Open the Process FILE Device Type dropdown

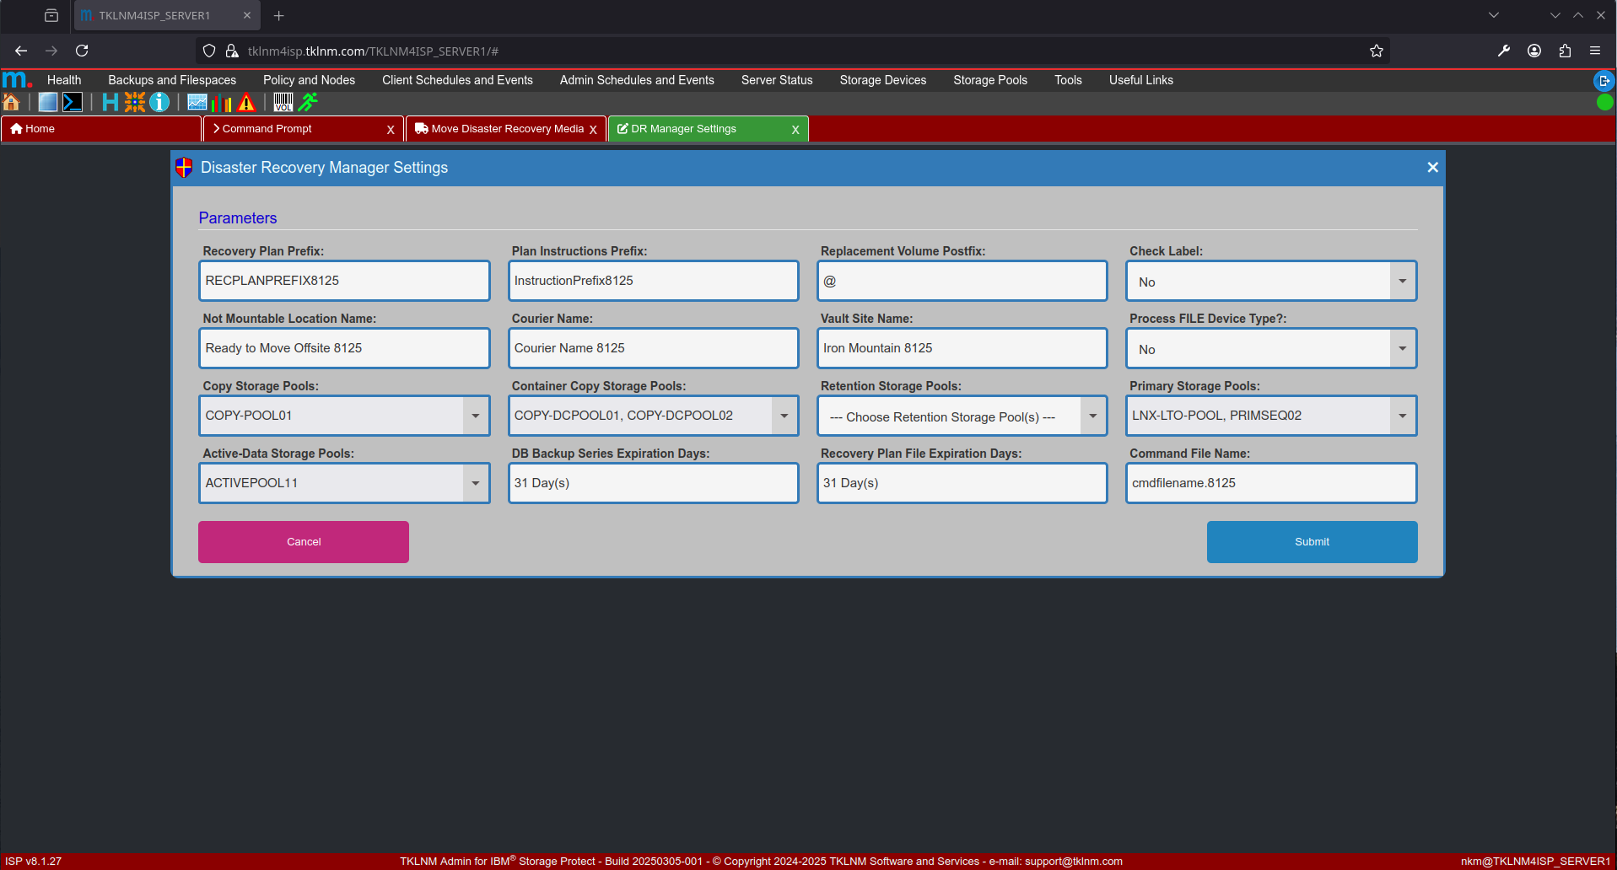(x=1402, y=349)
